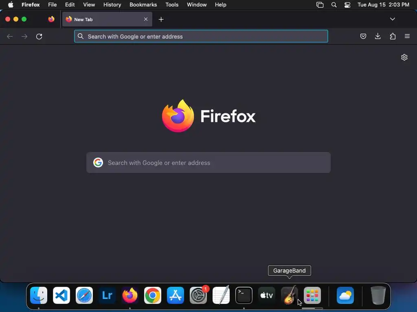Open the Weather app from the Dock
The image size is (417, 312).
[345, 295]
